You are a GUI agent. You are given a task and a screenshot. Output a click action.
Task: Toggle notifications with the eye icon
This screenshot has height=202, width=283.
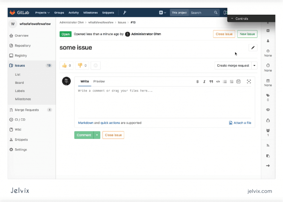tap(268, 110)
